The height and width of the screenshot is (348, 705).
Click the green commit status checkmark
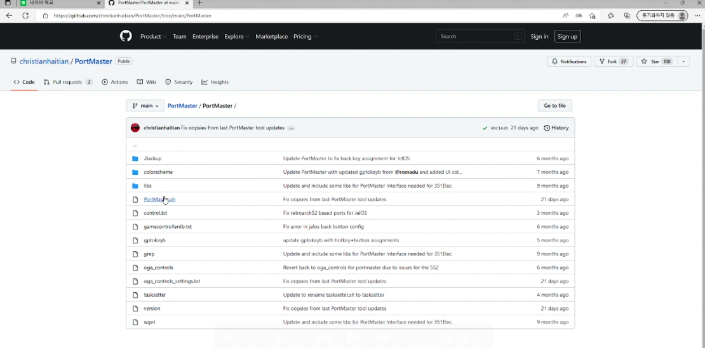coord(485,128)
